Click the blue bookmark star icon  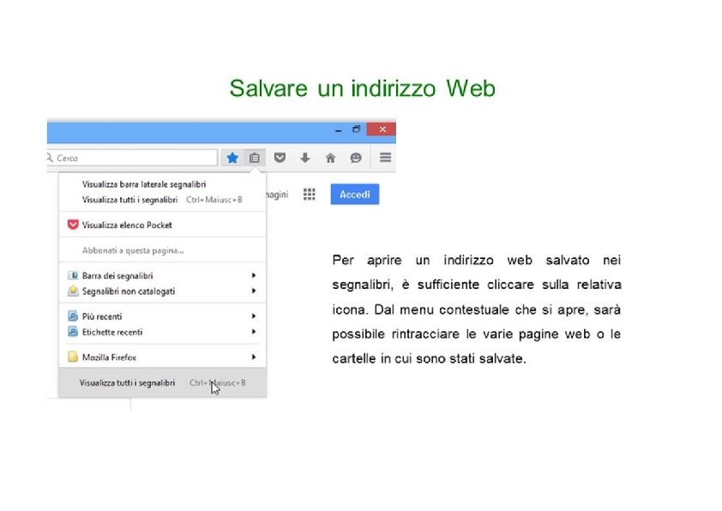[x=232, y=158]
